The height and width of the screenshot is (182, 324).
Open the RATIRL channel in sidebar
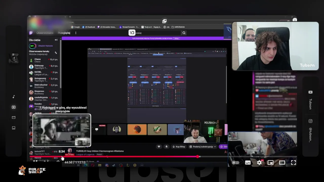pyautogui.click(x=44, y=73)
